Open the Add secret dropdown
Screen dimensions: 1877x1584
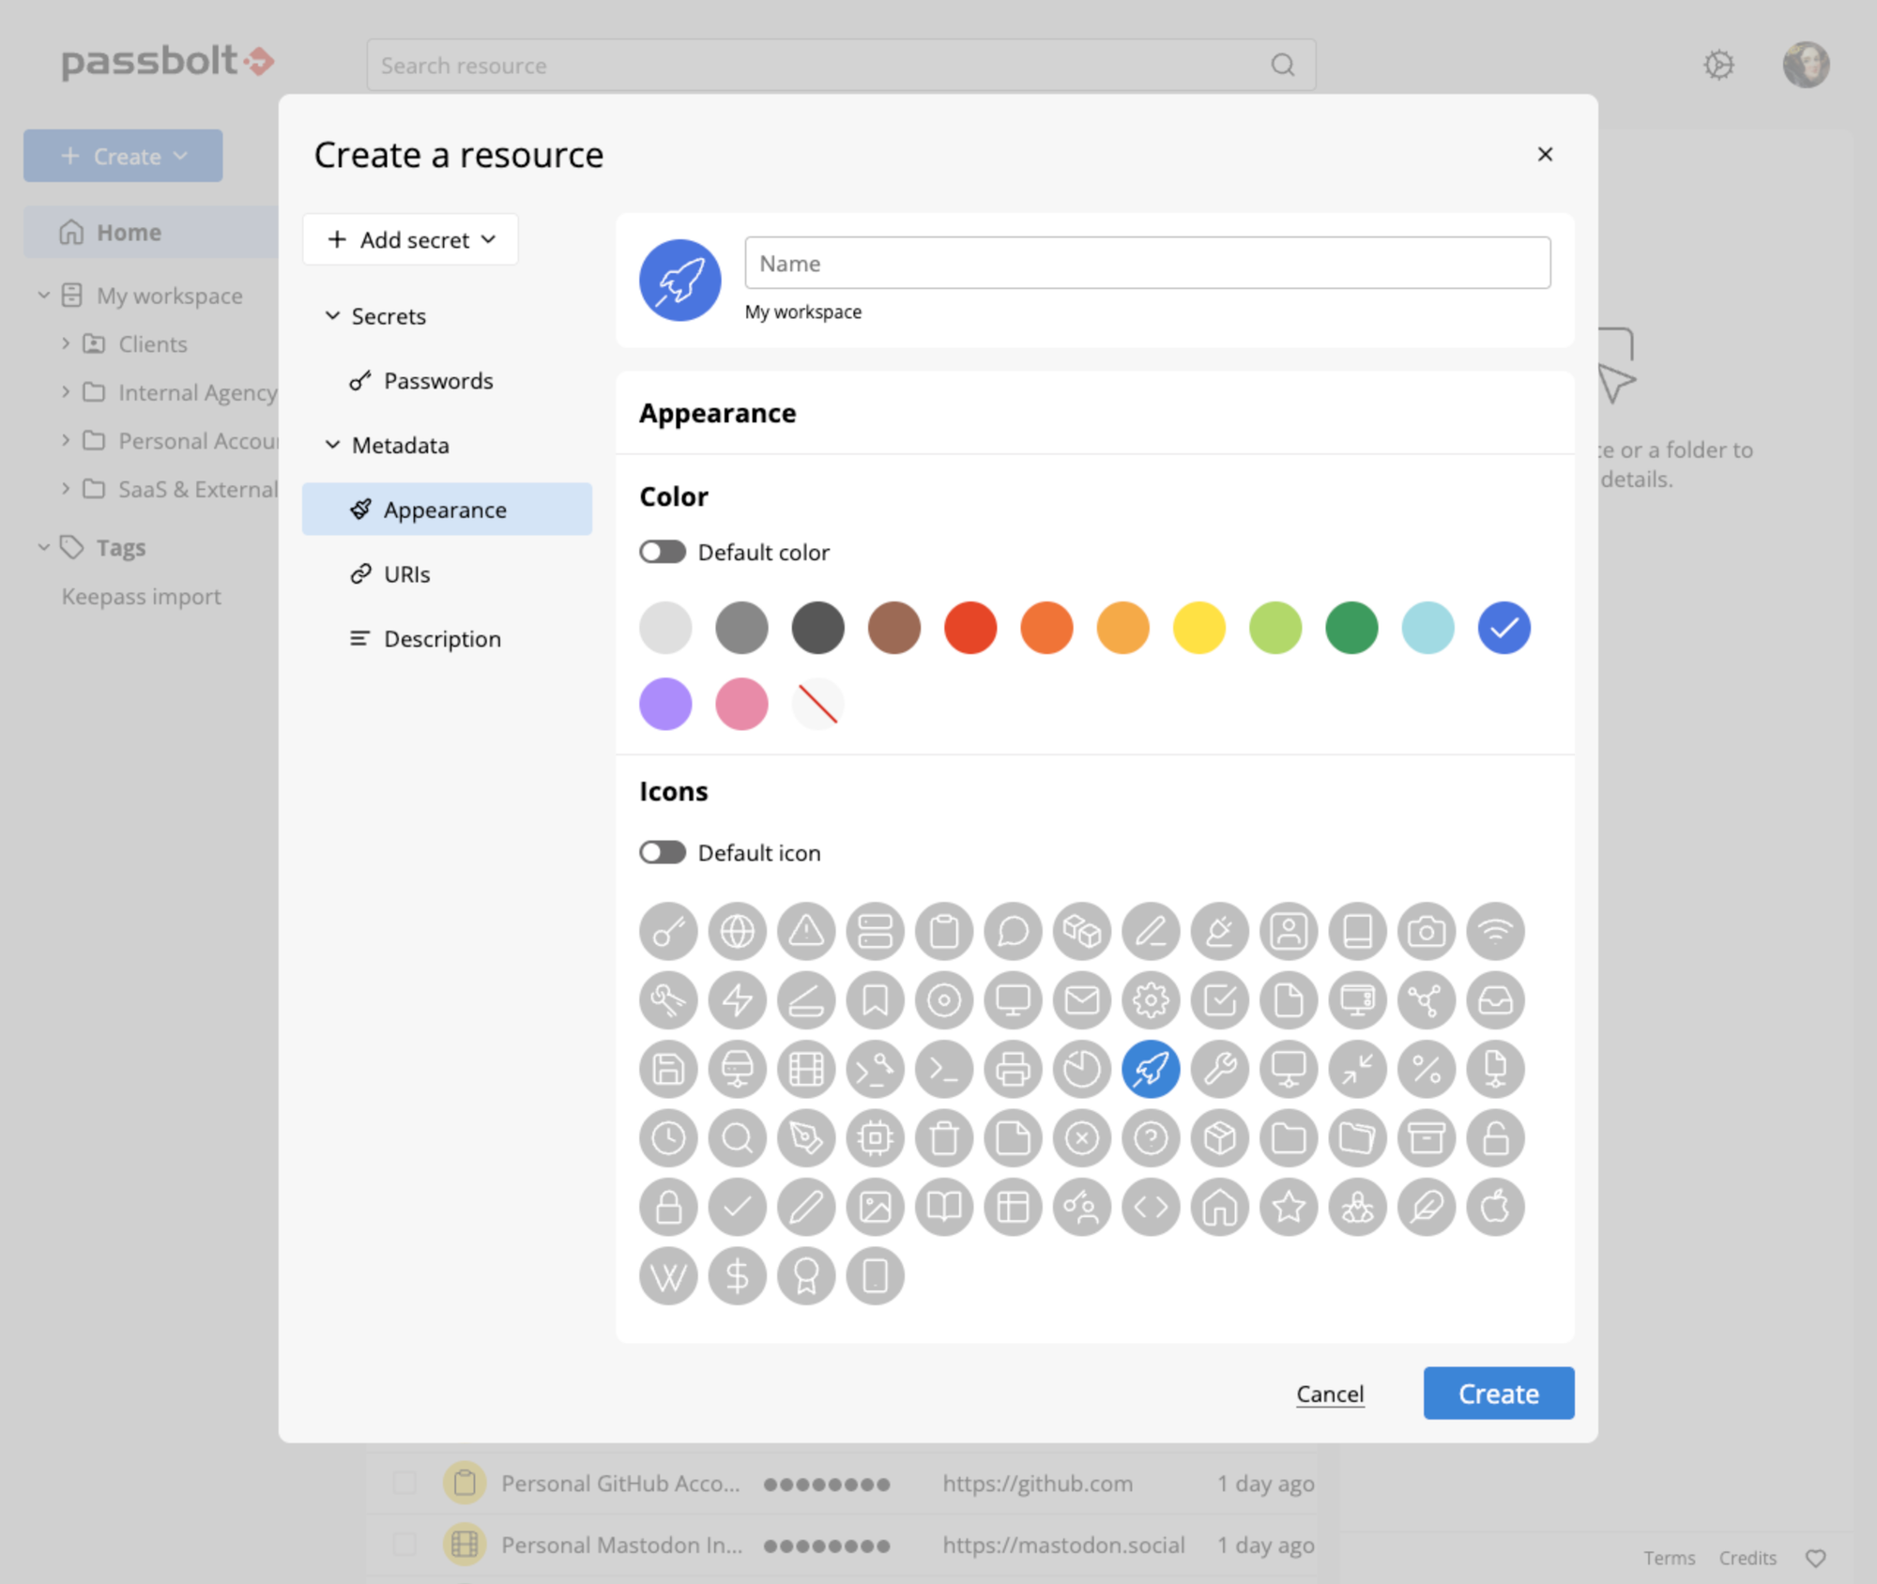[x=410, y=240]
